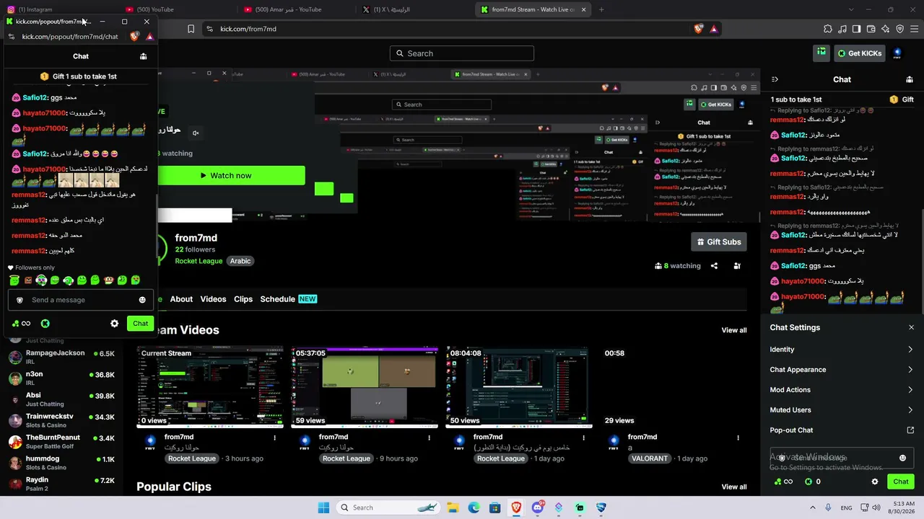Image resolution: width=924 pixels, height=519 pixels.
Task: Launch Microsoft Edge from the taskbar
Action: tap(474, 507)
